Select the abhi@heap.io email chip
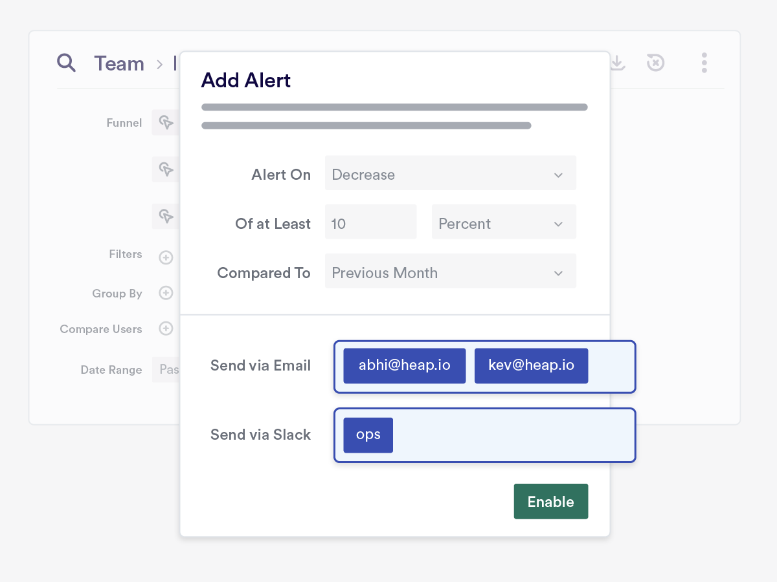The height and width of the screenshot is (582, 777). (404, 365)
